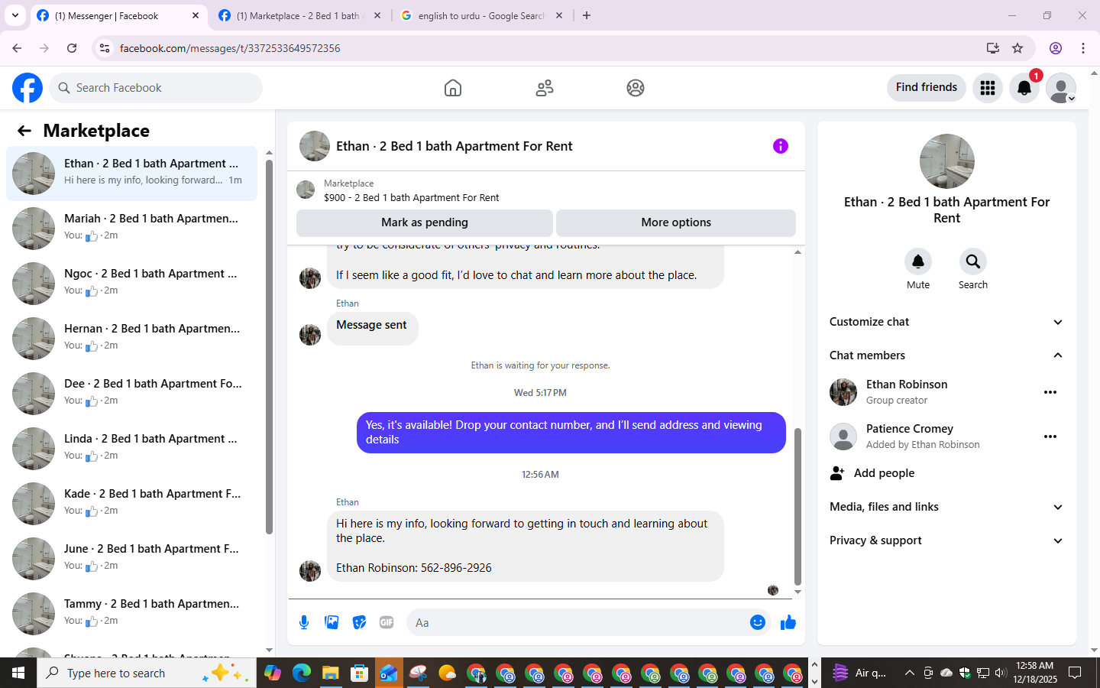
Task: Expand Media, files and links section
Action: 946,507
